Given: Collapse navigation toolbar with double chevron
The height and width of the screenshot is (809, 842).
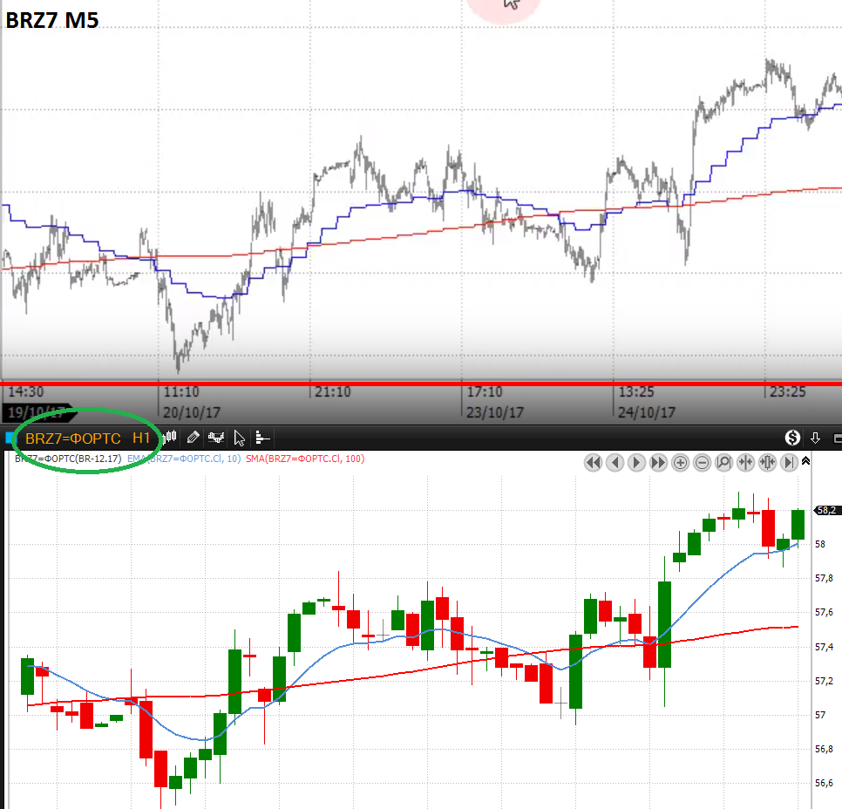Looking at the screenshot, I should coord(805,461).
